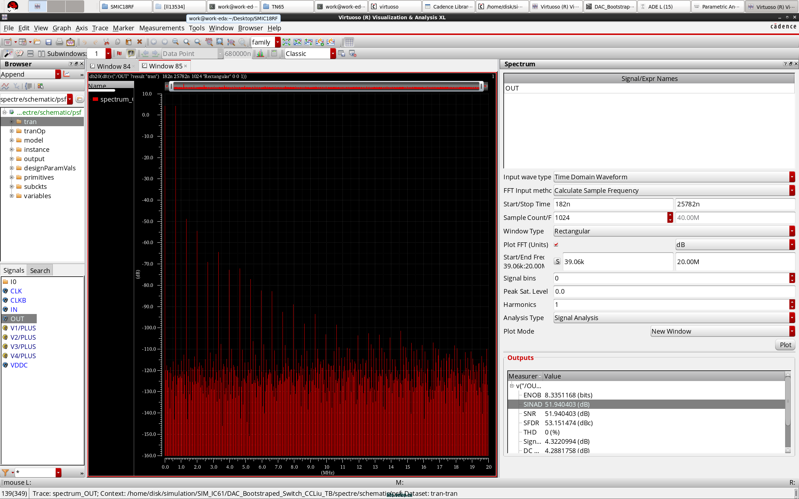This screenshot has height=499, width=799.
Task: Select the V1/PLUS signal
Action: tap(23, 328)
